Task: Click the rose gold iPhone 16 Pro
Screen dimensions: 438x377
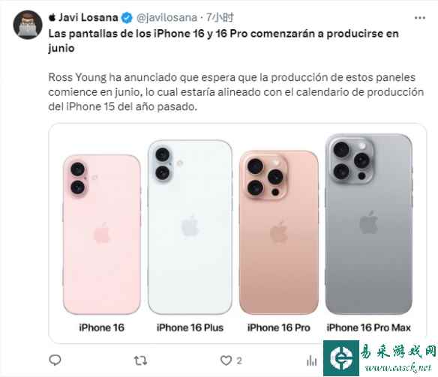Action: (279, 232)
